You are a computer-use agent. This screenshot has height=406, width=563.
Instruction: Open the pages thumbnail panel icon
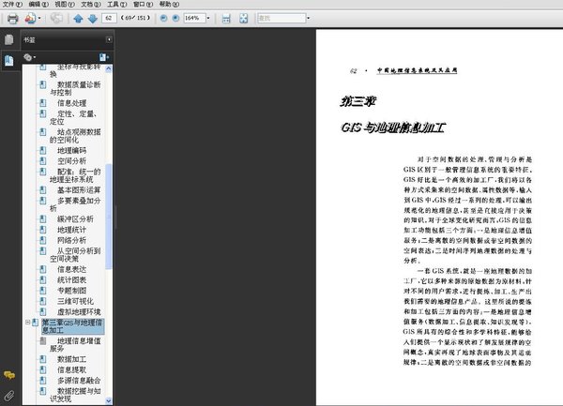(x=9, y=39)
